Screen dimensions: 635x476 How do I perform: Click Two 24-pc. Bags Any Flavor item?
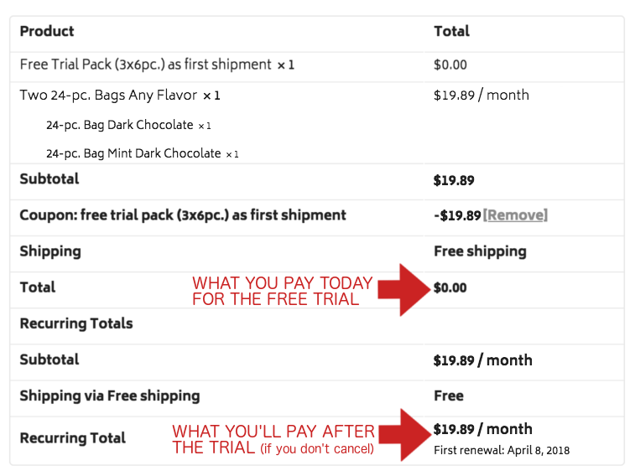(120, 96)
